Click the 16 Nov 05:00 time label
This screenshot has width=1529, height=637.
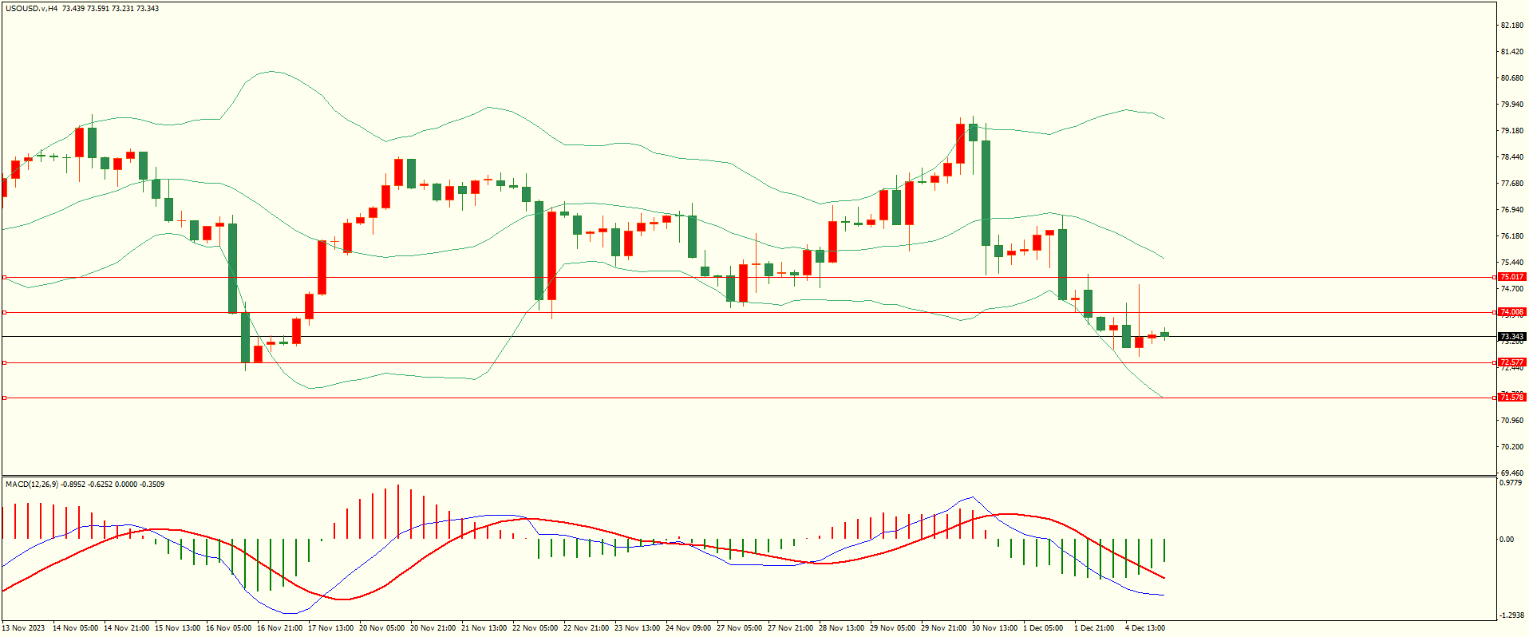pos(228,628)
